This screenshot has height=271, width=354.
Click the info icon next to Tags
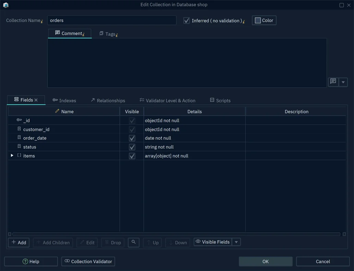point(117,35)
